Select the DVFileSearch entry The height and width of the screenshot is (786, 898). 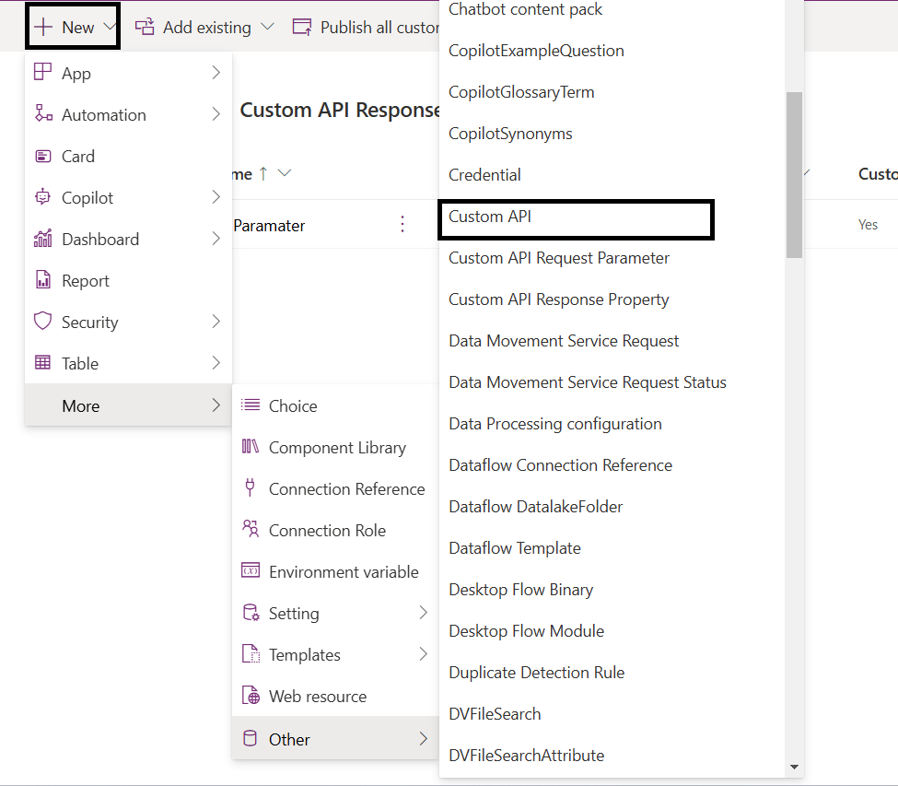coord(495,714)
